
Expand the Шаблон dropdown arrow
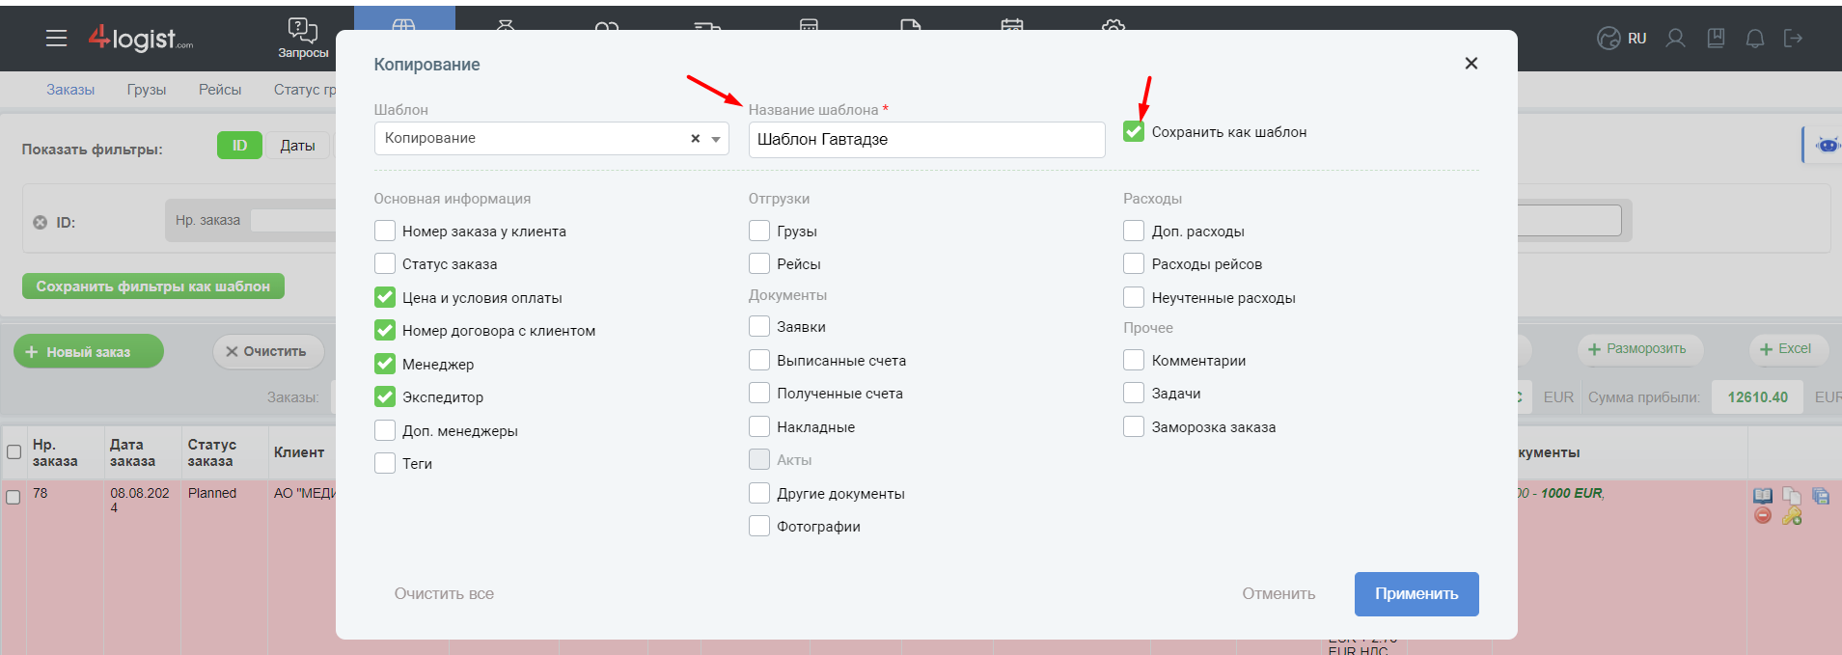click(x=716, y=139)
